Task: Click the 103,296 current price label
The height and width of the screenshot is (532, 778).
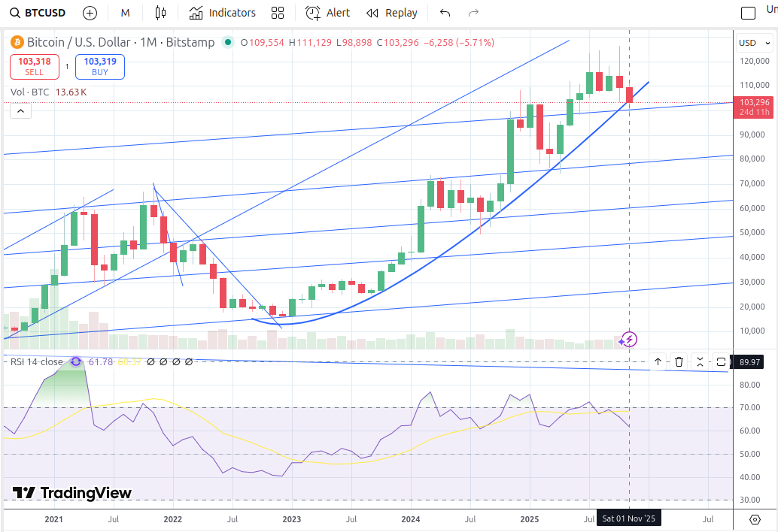Action: tap(754, 107)
